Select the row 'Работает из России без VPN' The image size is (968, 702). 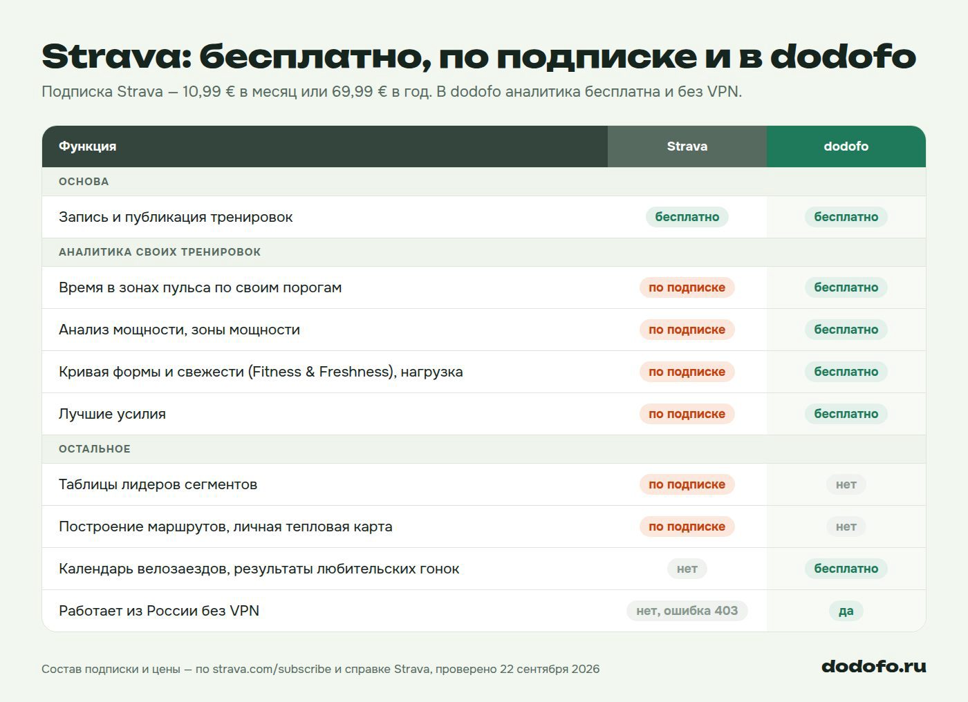[484, 611]
